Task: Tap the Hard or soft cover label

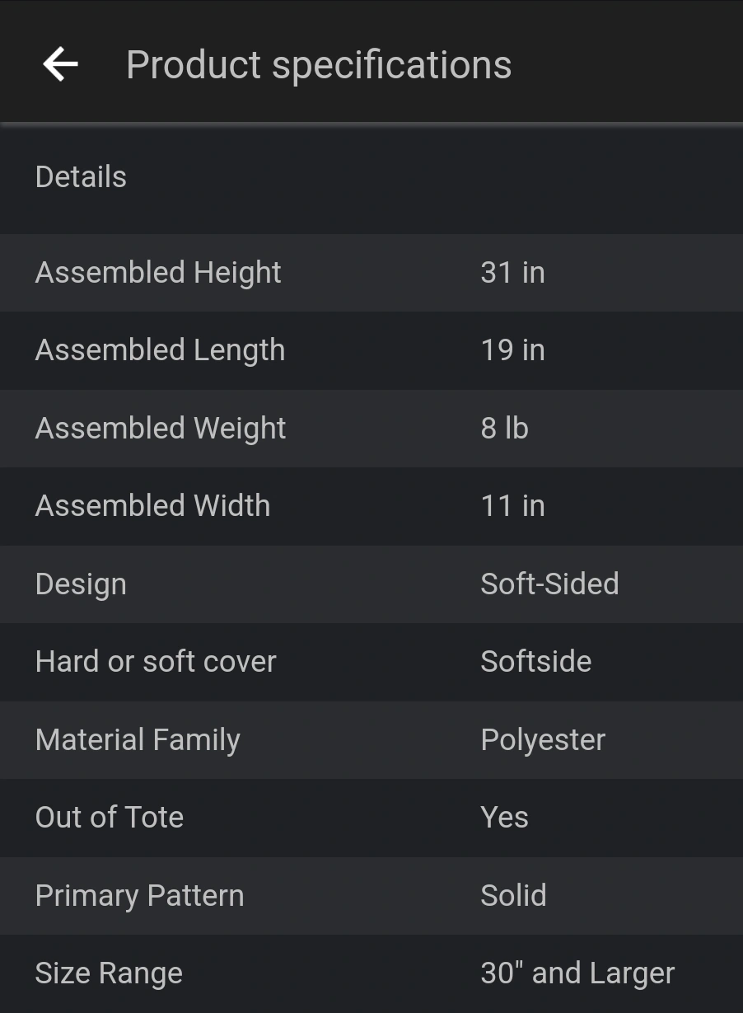Action: 156,662
